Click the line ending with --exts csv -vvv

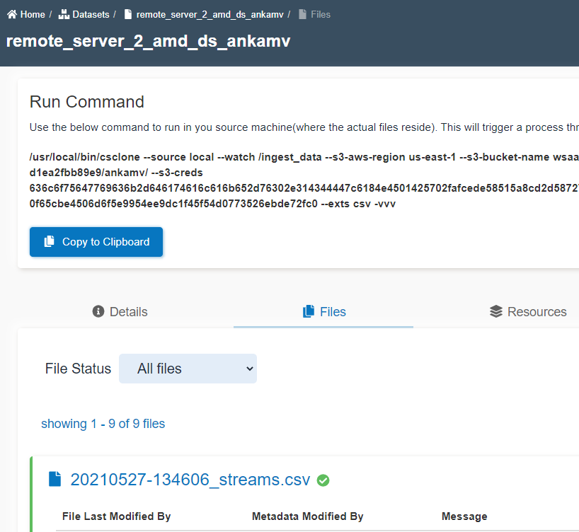click(212, 204)
